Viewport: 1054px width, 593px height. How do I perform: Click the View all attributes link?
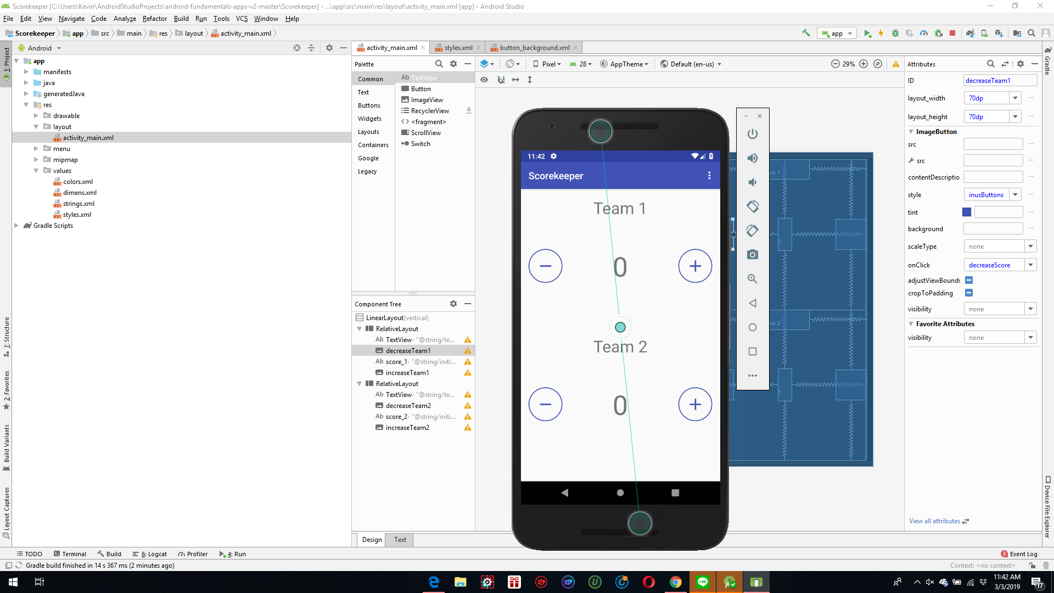935,521
